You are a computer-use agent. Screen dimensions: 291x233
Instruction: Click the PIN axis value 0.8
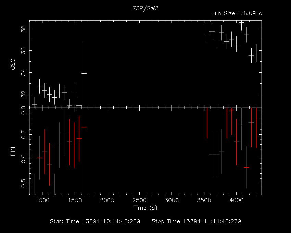tap(23, 110)
